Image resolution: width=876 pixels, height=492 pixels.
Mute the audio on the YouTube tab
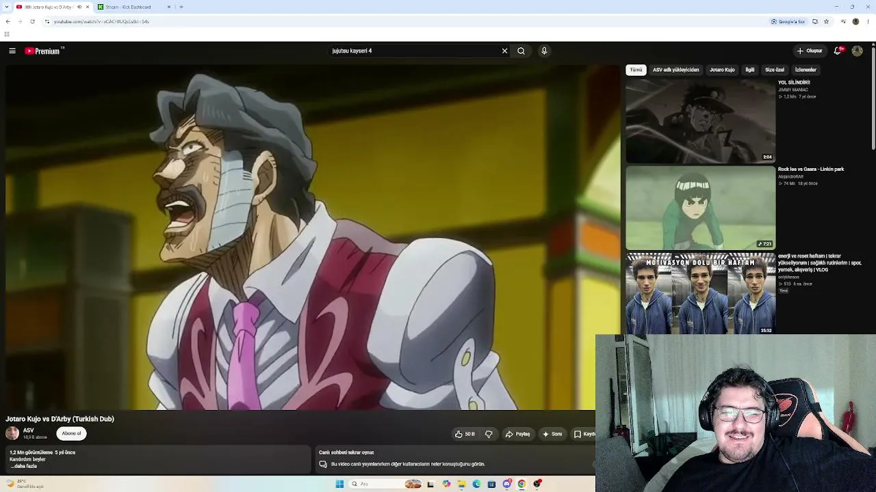click(79, 7)
